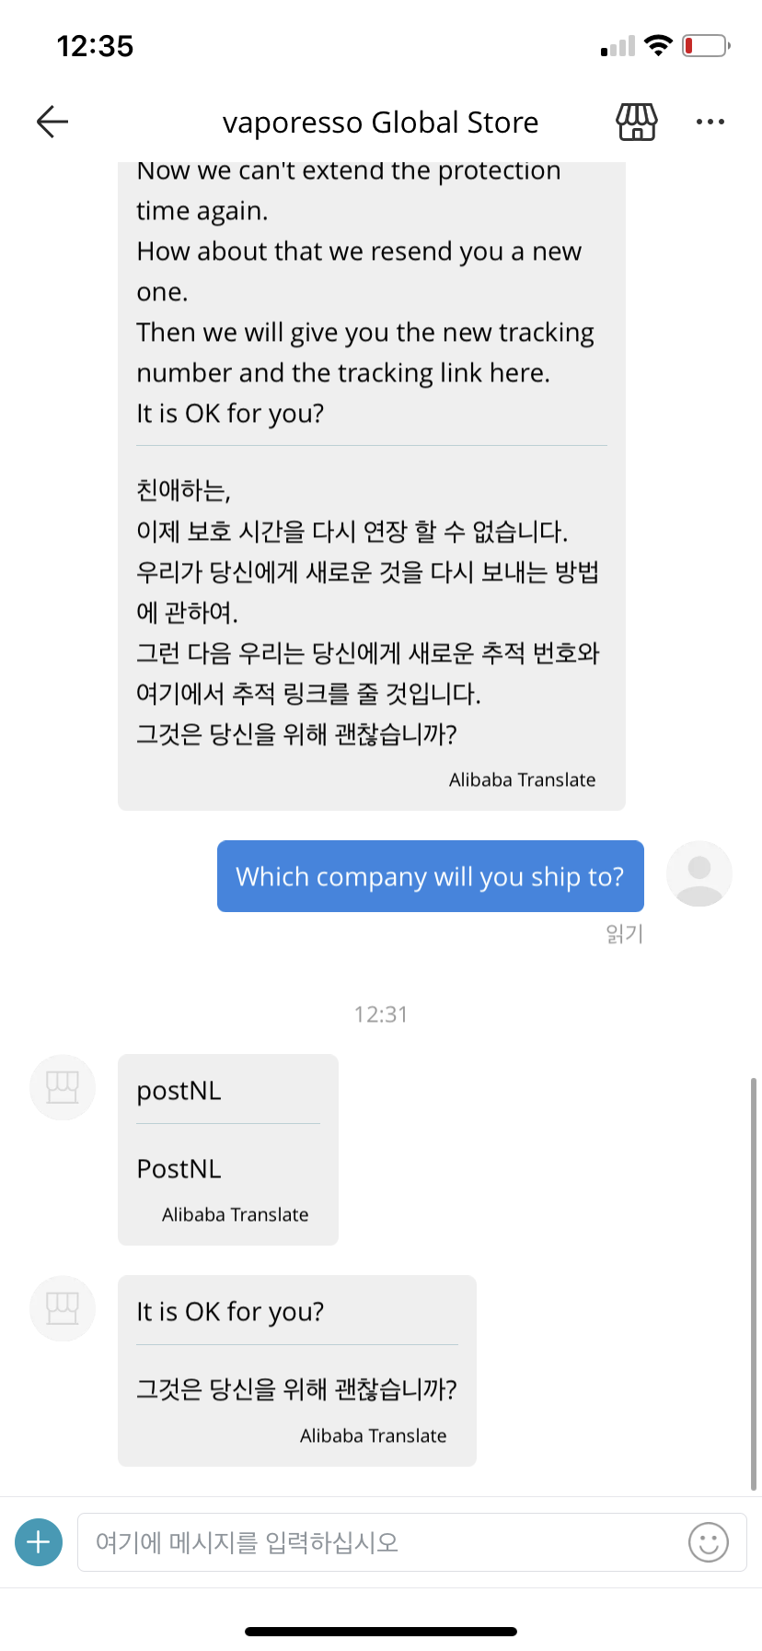Screen dimensions: 762x1651
Task: Tap the back arrow icon
Action: (52, 122)
